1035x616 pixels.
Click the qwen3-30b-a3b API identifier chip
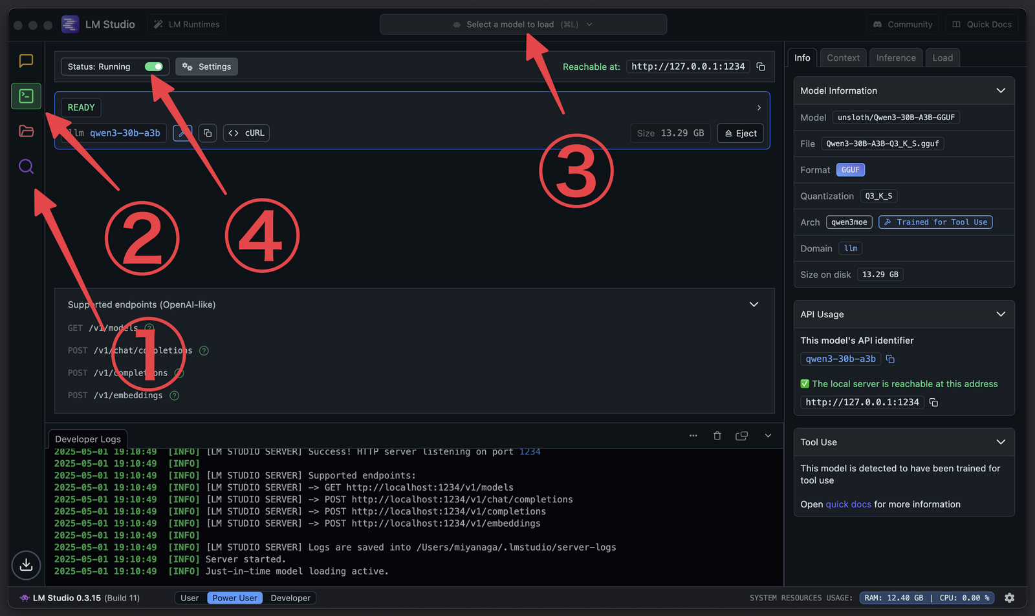(840, 359)
